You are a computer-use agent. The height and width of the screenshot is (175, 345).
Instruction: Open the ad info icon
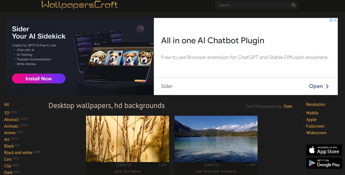(331, 20)
